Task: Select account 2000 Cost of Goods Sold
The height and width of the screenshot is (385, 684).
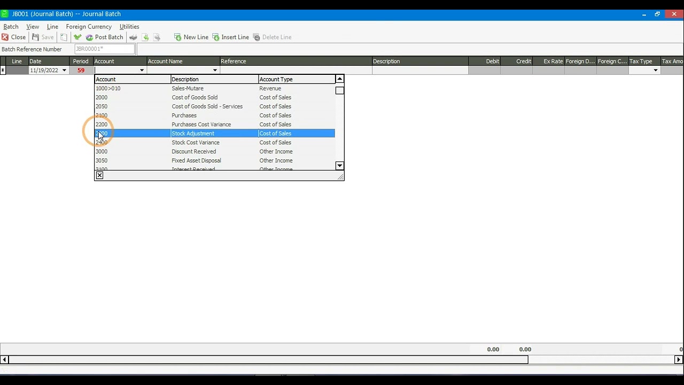Action: [215, 98]
